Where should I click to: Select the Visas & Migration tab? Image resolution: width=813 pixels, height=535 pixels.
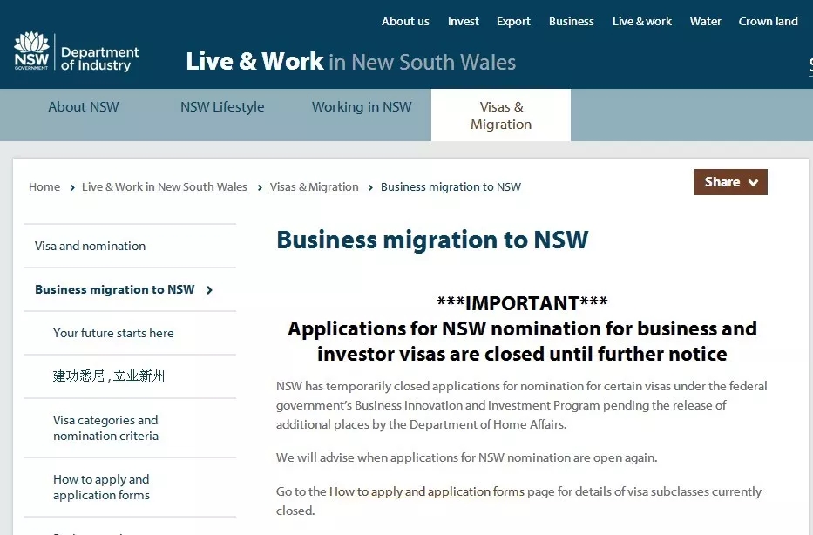point(501,115)
